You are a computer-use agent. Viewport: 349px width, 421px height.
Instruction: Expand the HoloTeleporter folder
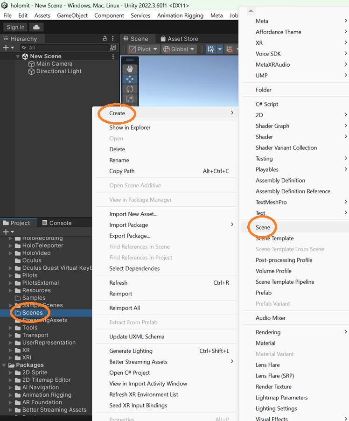coord(11,246)
